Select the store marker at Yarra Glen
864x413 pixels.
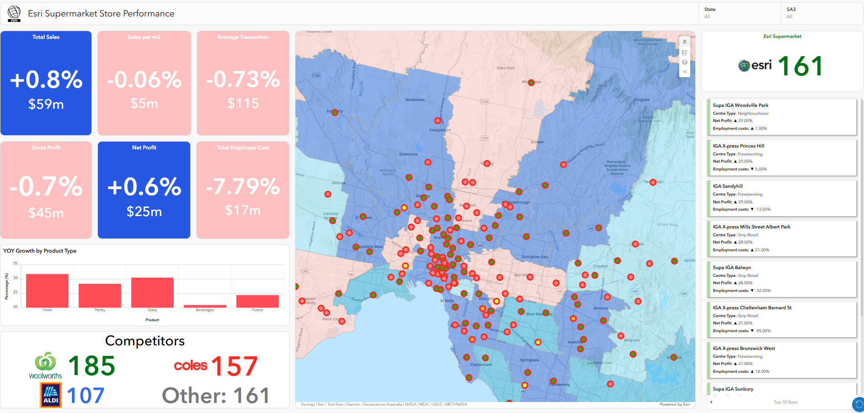[653, 182]
